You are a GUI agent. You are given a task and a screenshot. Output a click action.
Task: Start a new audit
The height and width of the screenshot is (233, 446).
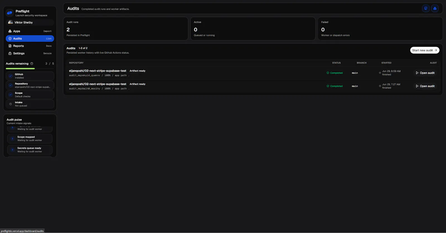point(425,50)
